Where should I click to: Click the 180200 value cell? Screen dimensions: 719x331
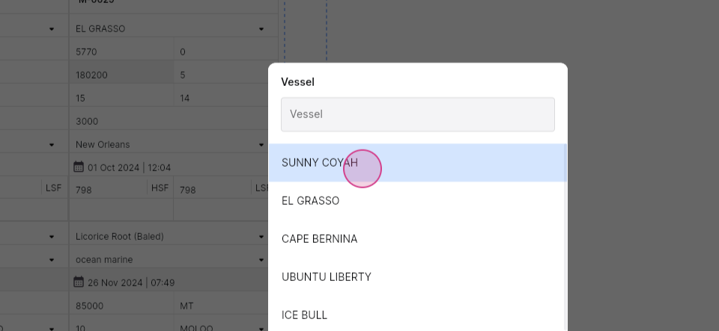(x=121, y=75)
